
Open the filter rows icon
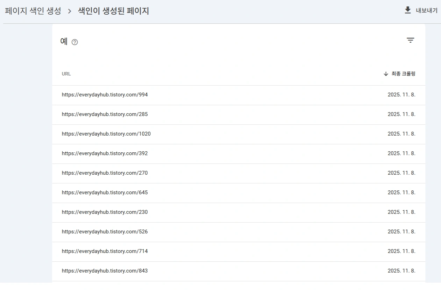click(x=410, y=41)
